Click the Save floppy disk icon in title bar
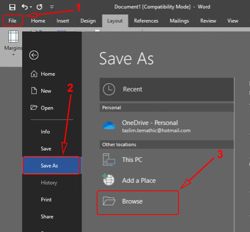This screenshot has height=232, width=250. (x=12, y=7)
